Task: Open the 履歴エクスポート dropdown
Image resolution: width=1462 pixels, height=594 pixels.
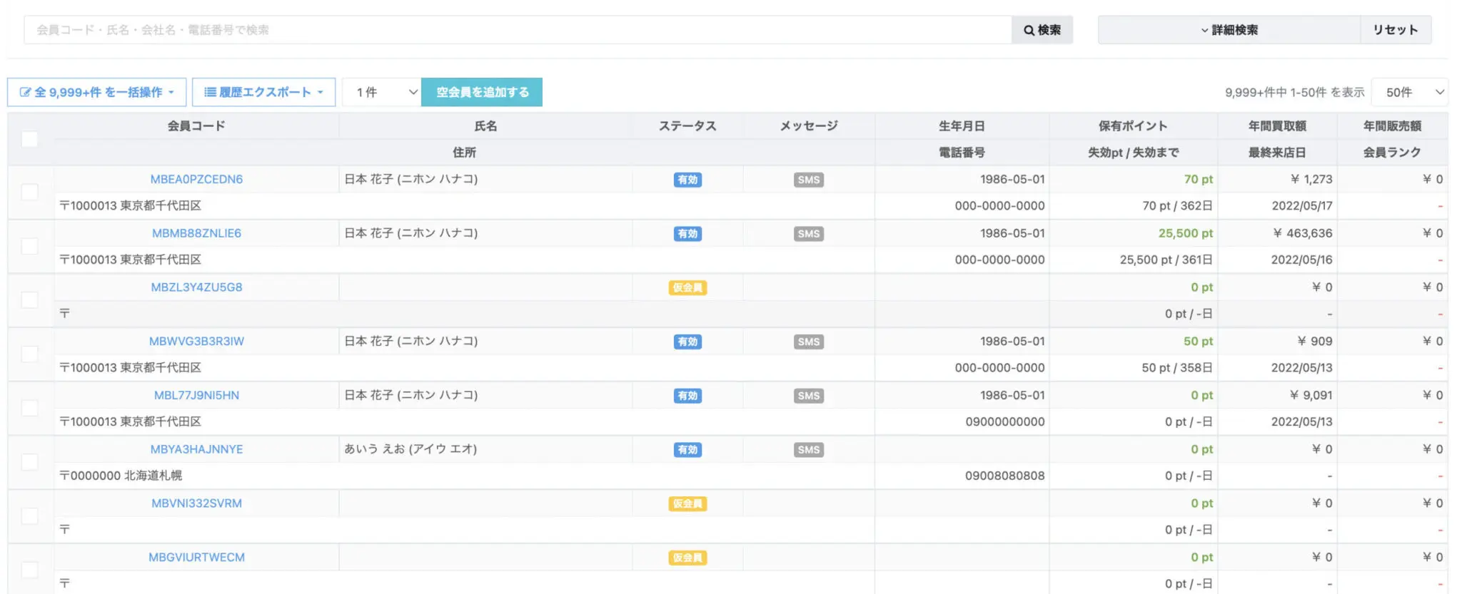Action: pyautogui.click(x=263, y=92)
